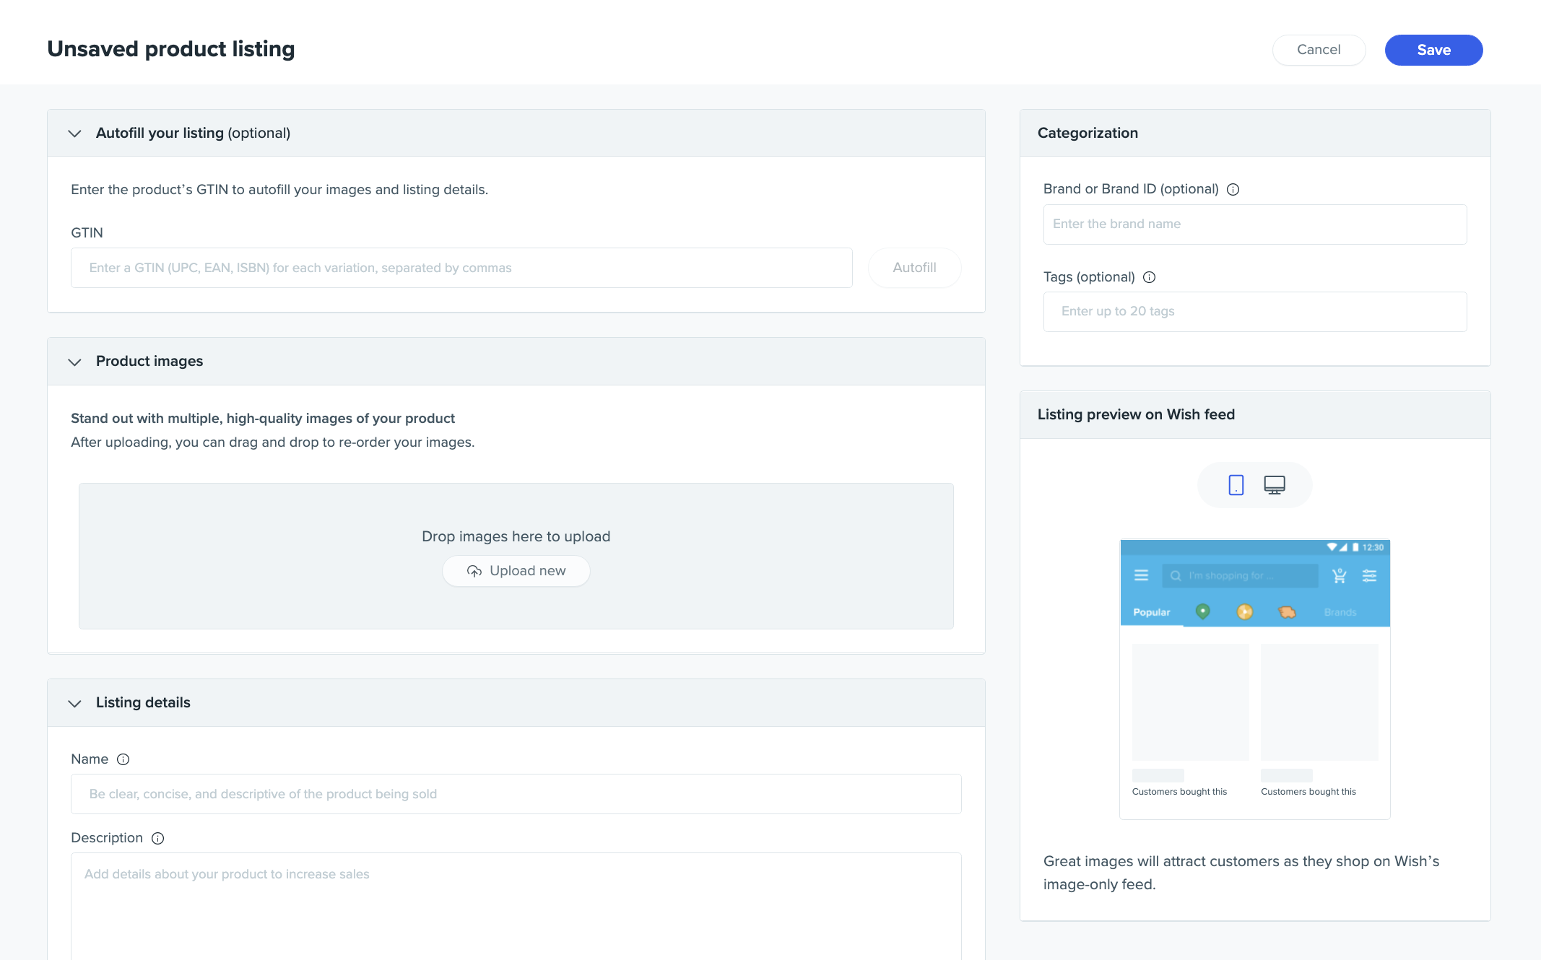The height and width of the screenshot is (960, 1541).
Task: Focus the Enter up to 20 tags field
Action: click(1254, 312)
